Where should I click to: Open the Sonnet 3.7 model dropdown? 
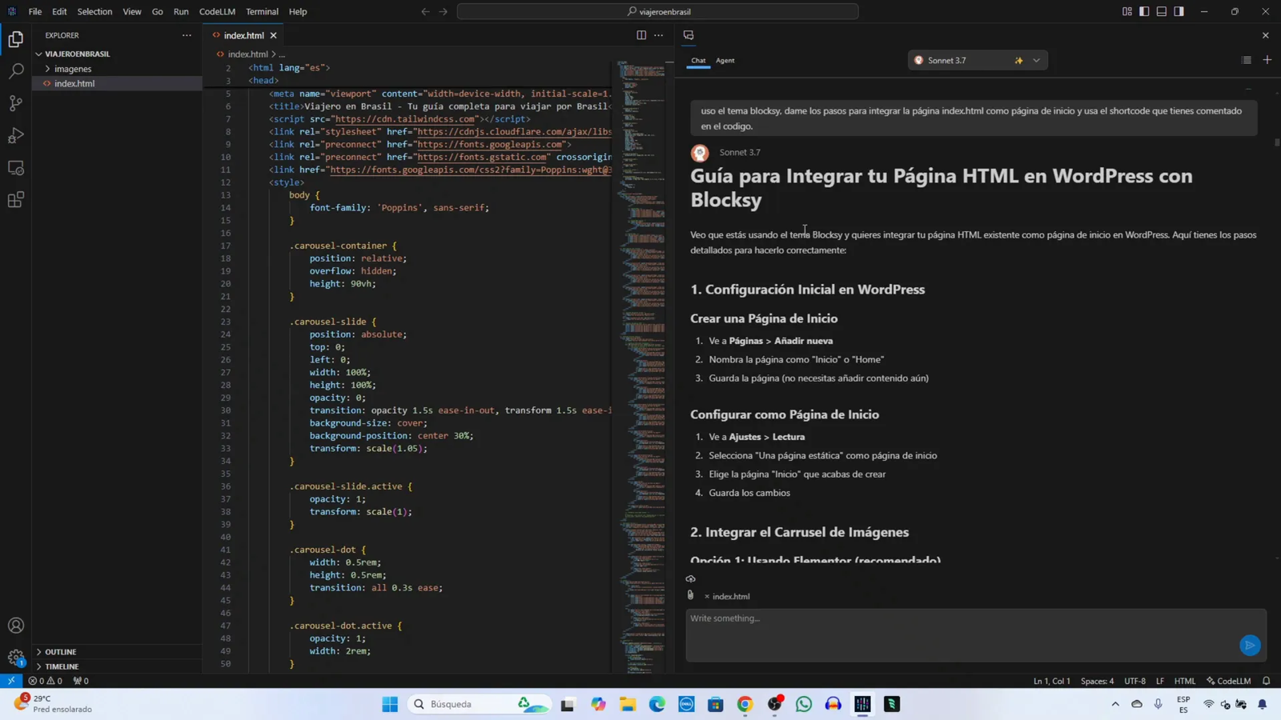tap(978, 60)
